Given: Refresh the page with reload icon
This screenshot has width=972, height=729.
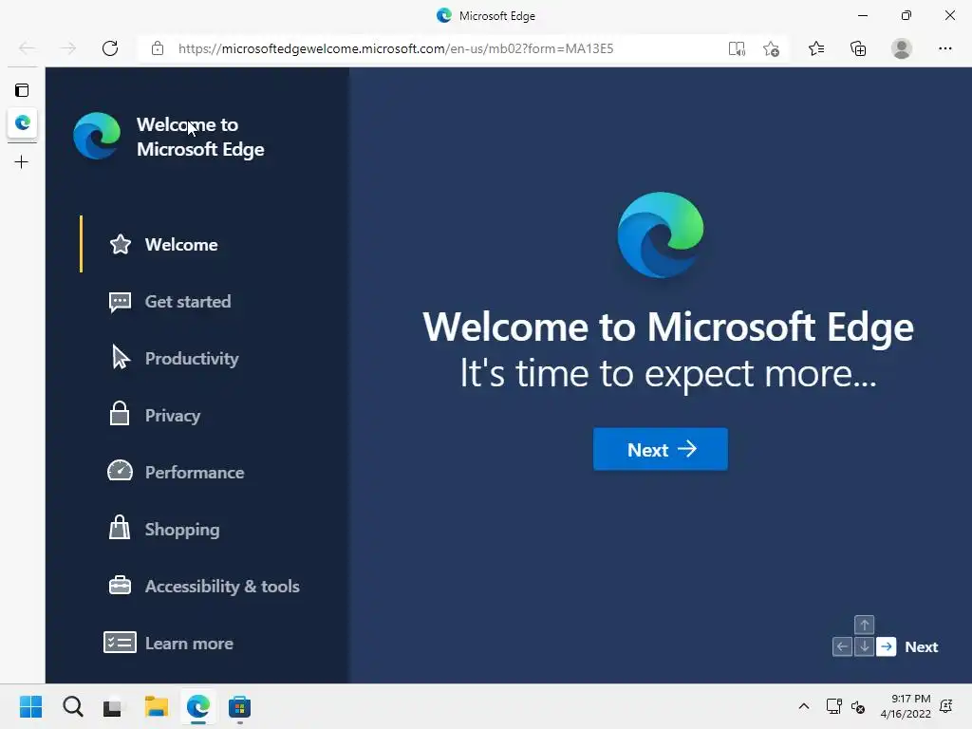Looking at the screenshot, I should (110, 48).
